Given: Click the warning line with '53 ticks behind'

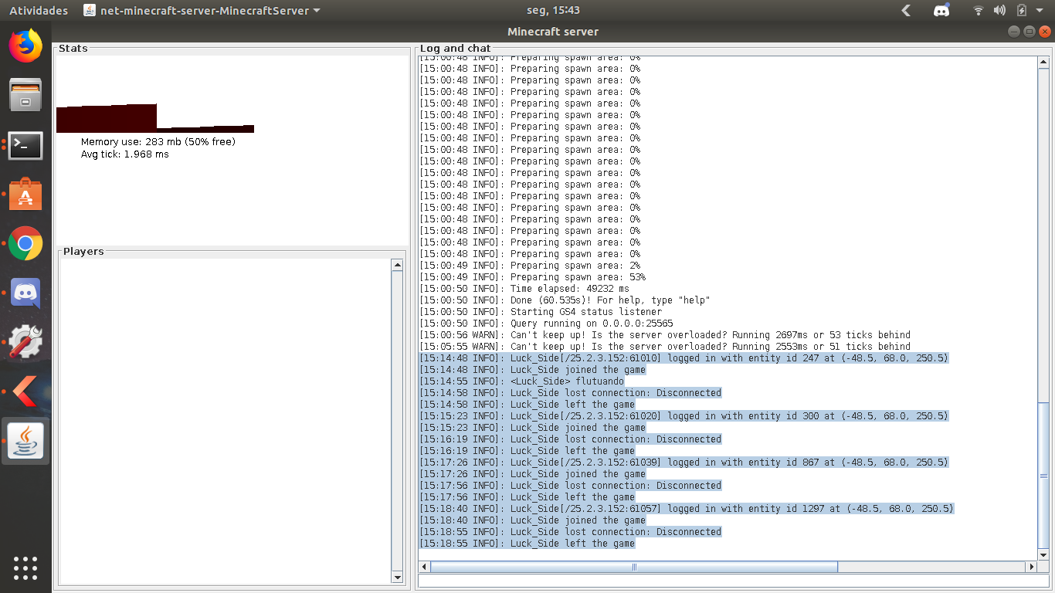Looking at the screenshot, I should point(665,335).
